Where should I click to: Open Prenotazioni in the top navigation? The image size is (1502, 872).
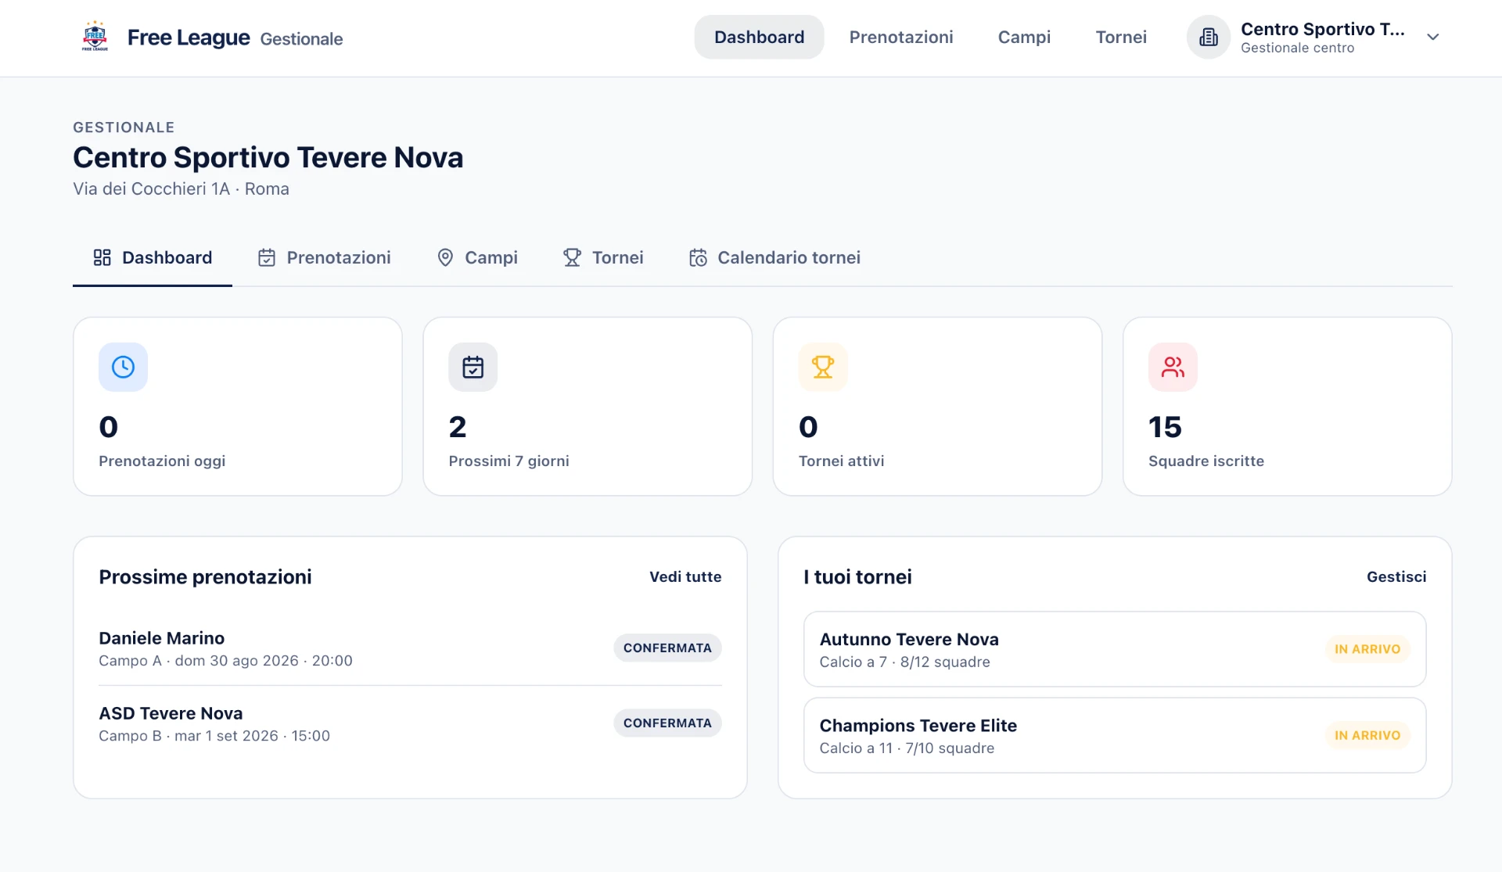click(901, 37)
